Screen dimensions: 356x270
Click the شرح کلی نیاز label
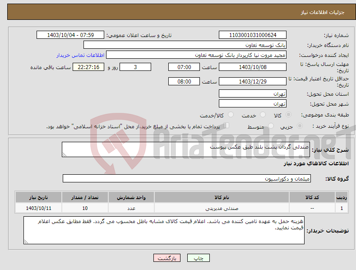[x=330, y=150]
